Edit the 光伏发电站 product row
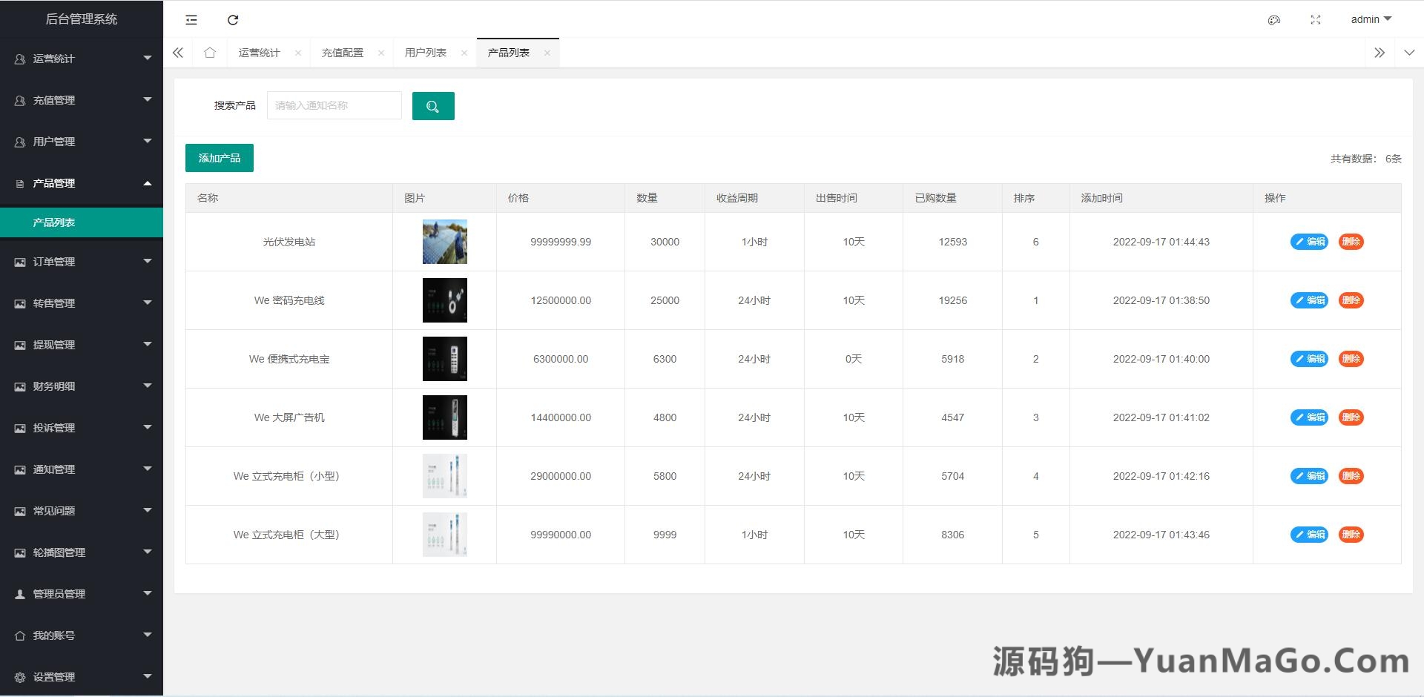1424x697 pixels. pos(1309,242)
